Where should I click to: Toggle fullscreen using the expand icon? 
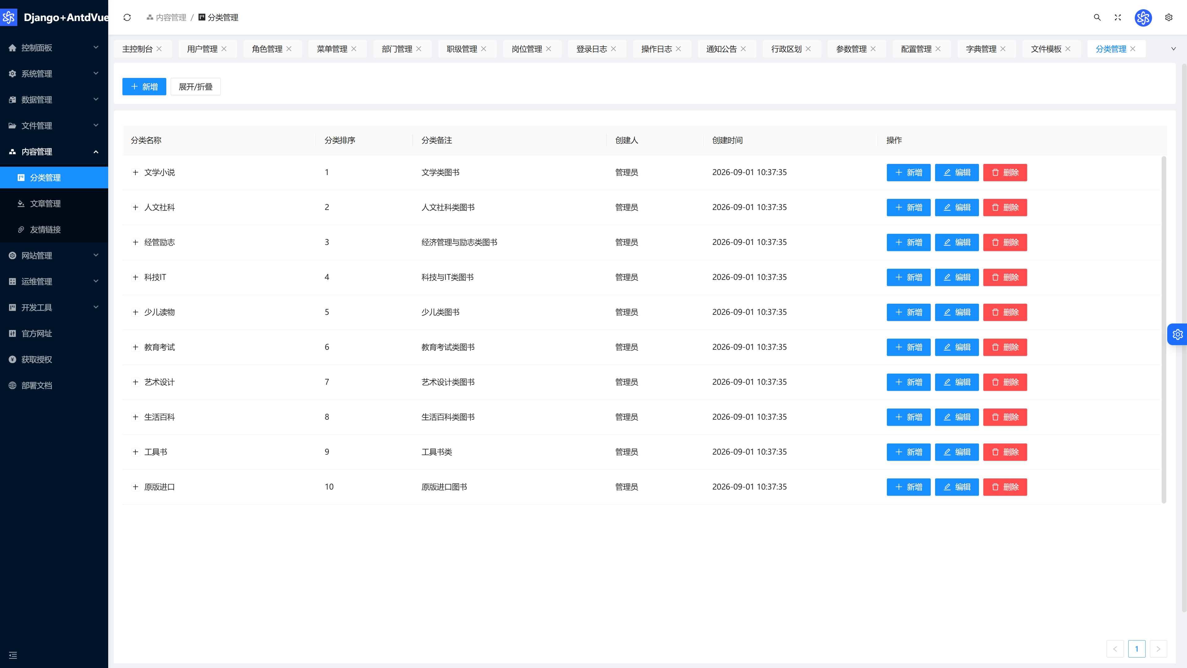[1118, 18]
